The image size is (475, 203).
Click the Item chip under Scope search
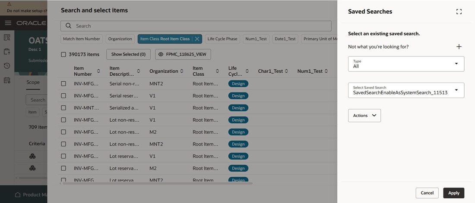(x=32, y=112)
